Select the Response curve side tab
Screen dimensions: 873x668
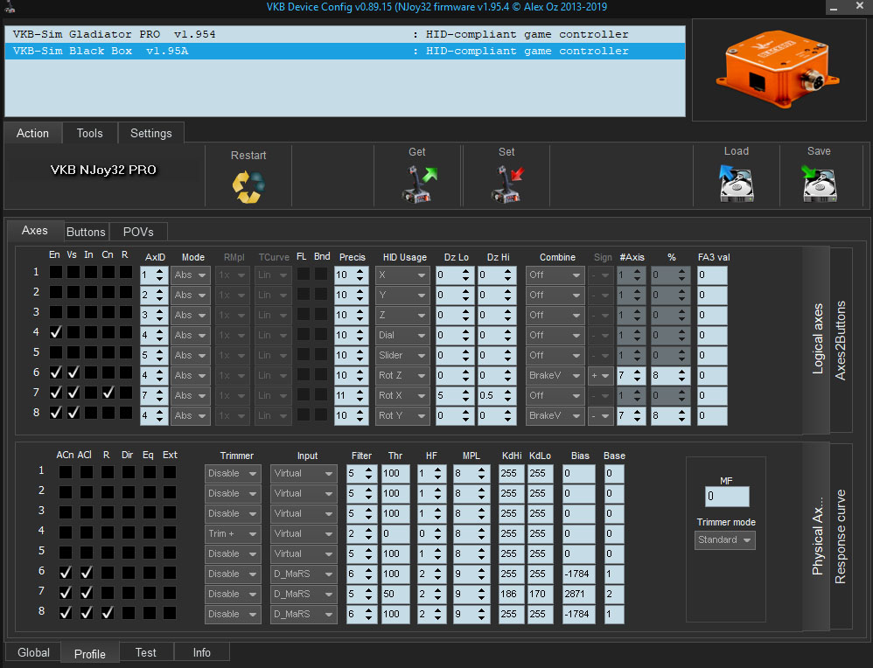pyautogui.click(x=840, y=536)
